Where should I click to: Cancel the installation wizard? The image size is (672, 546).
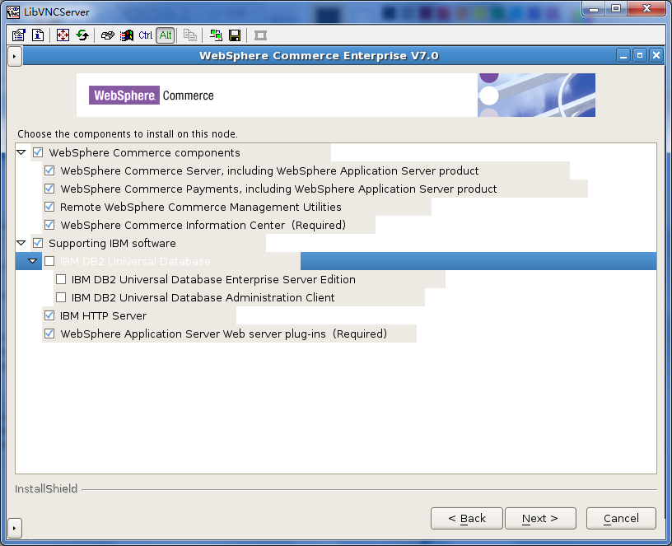(x=621, y=519)
